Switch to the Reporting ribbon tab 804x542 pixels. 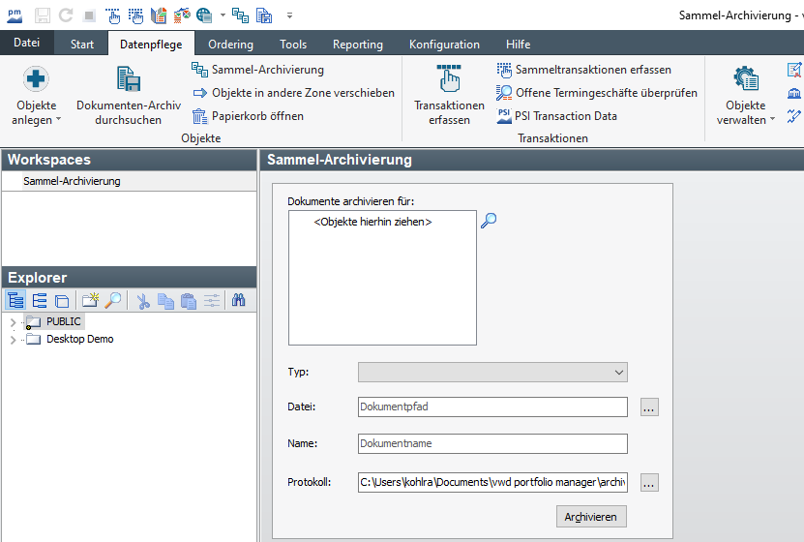coord(357,45)
